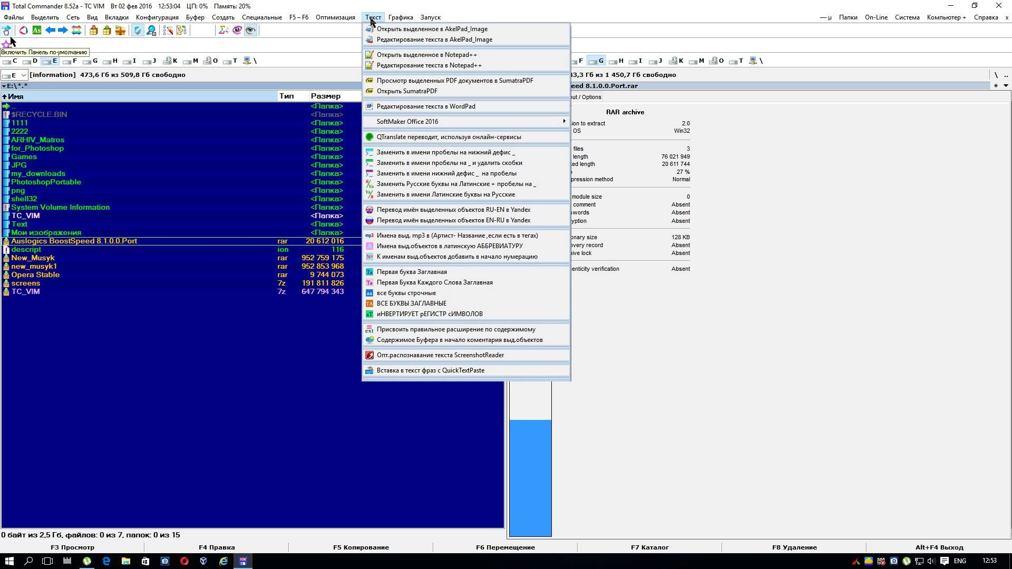Open the Графика menu
The height and width of the screenshot is (569, 1012).
[401, 17]
